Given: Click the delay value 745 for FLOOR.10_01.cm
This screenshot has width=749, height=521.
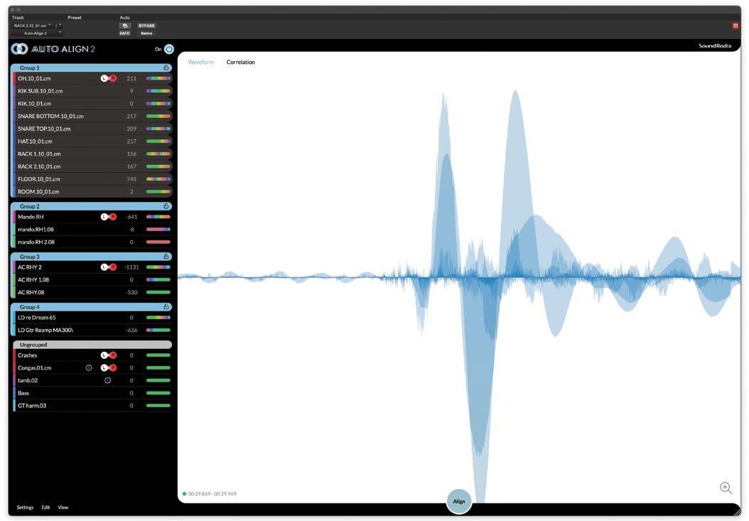Looking at the screenshot, I should [x=132, y=179].
